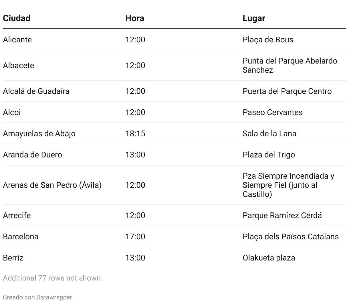Select the Barcelona city cell
This screenshot has height=304, width=349.
coord(21,236)
